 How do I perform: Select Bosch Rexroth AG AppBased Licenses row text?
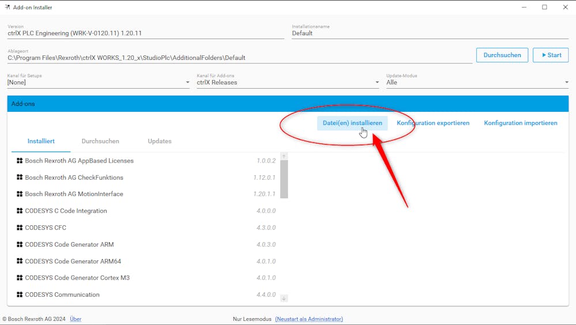[x=80, y=160]
